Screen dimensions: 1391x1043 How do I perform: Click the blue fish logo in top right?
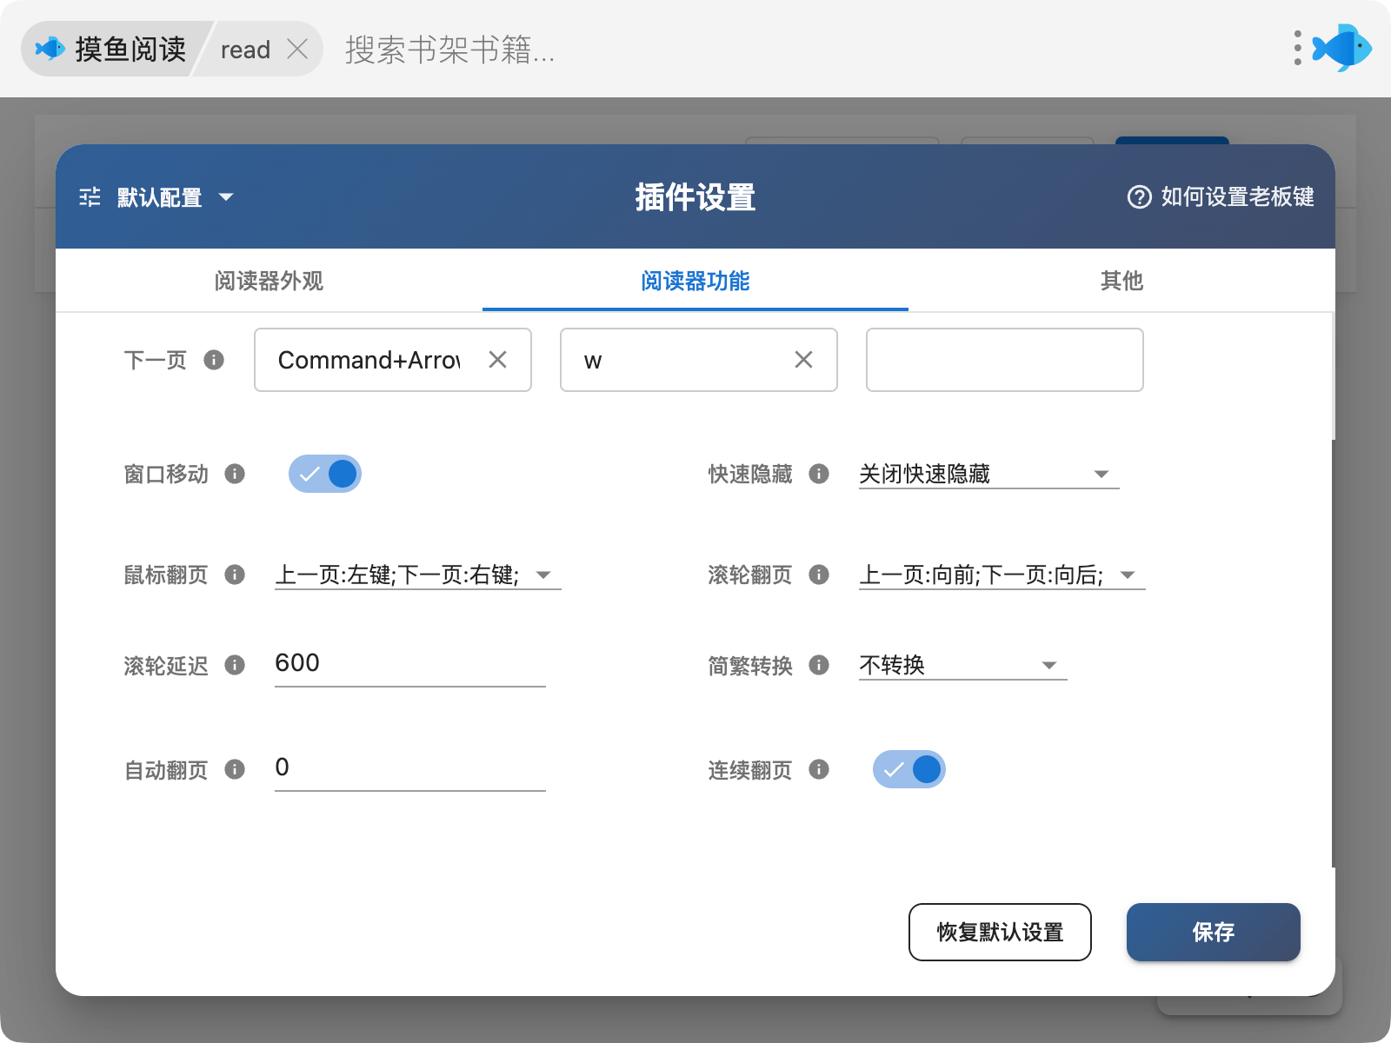click(1342, 48)
